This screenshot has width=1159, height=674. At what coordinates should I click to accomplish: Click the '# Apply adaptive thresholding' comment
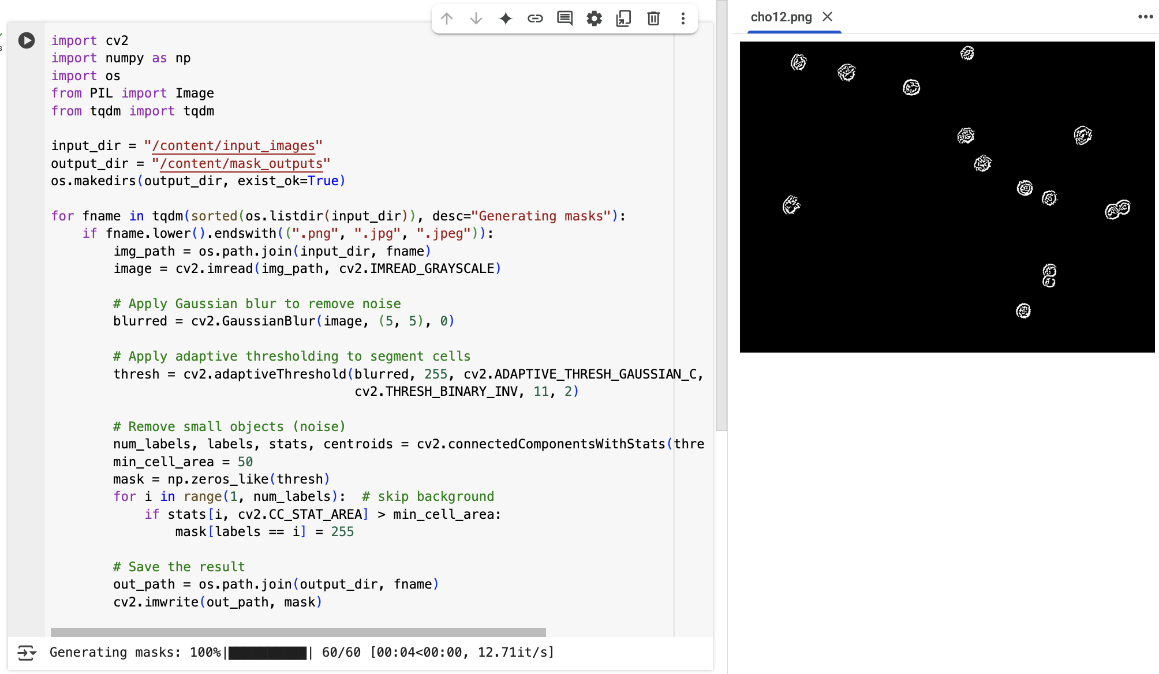pyautogui.click(x=292, y=357)
